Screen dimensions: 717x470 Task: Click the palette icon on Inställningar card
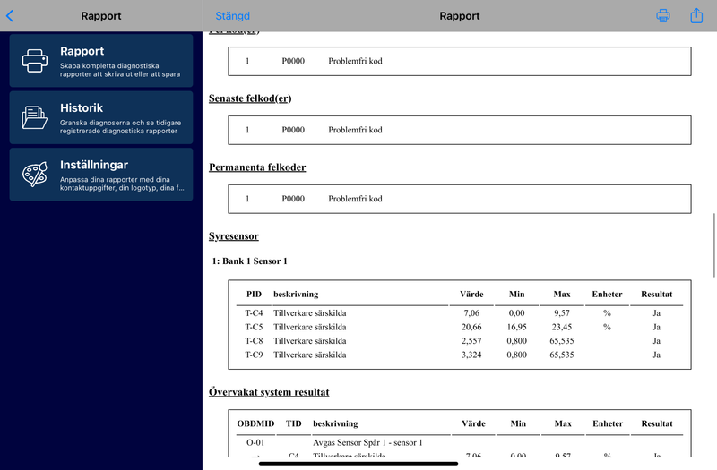[x=35, y=174]
